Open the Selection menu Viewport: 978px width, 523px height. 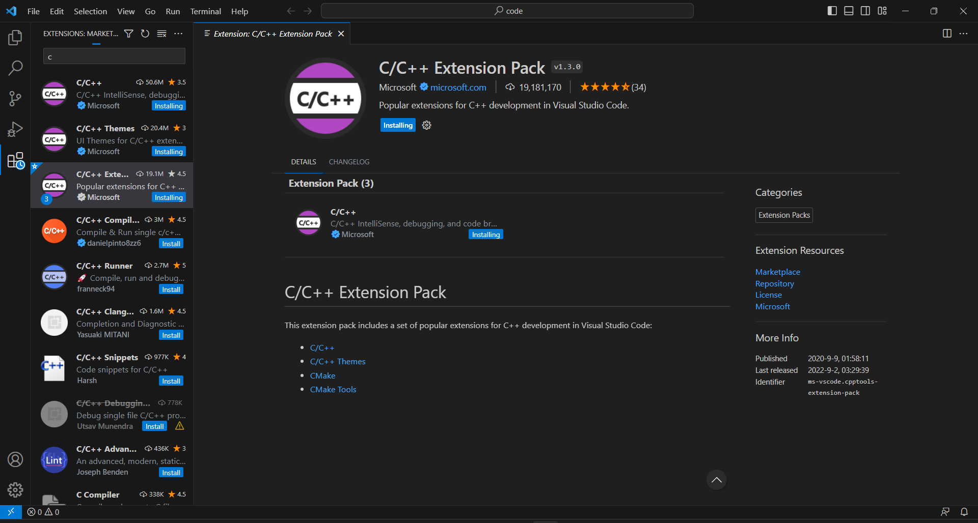pyautogui.click(x=90, y=11)
